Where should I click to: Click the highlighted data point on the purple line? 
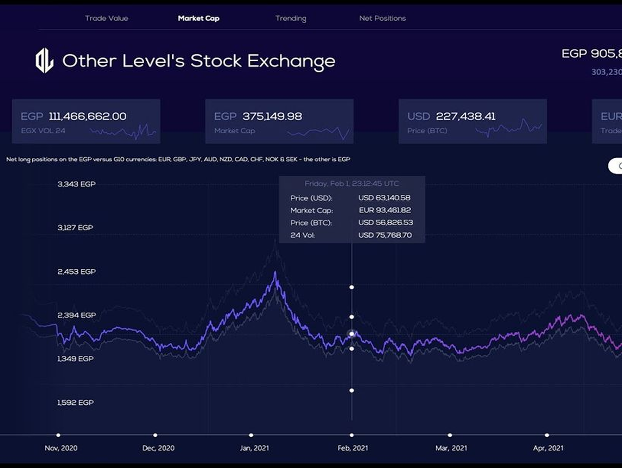(x=351, y=334)
